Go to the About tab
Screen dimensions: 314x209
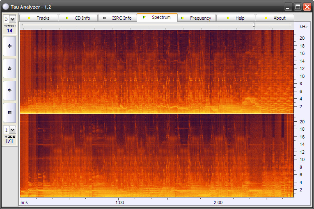tap(275, 18)
